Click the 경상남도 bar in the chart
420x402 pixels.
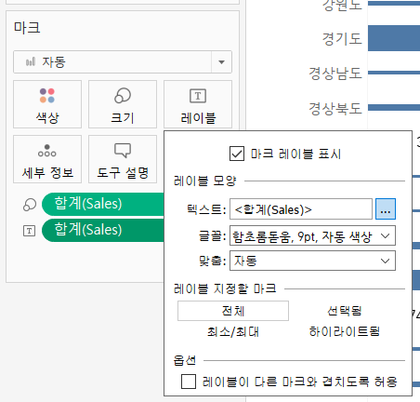[x=394, y=73]
